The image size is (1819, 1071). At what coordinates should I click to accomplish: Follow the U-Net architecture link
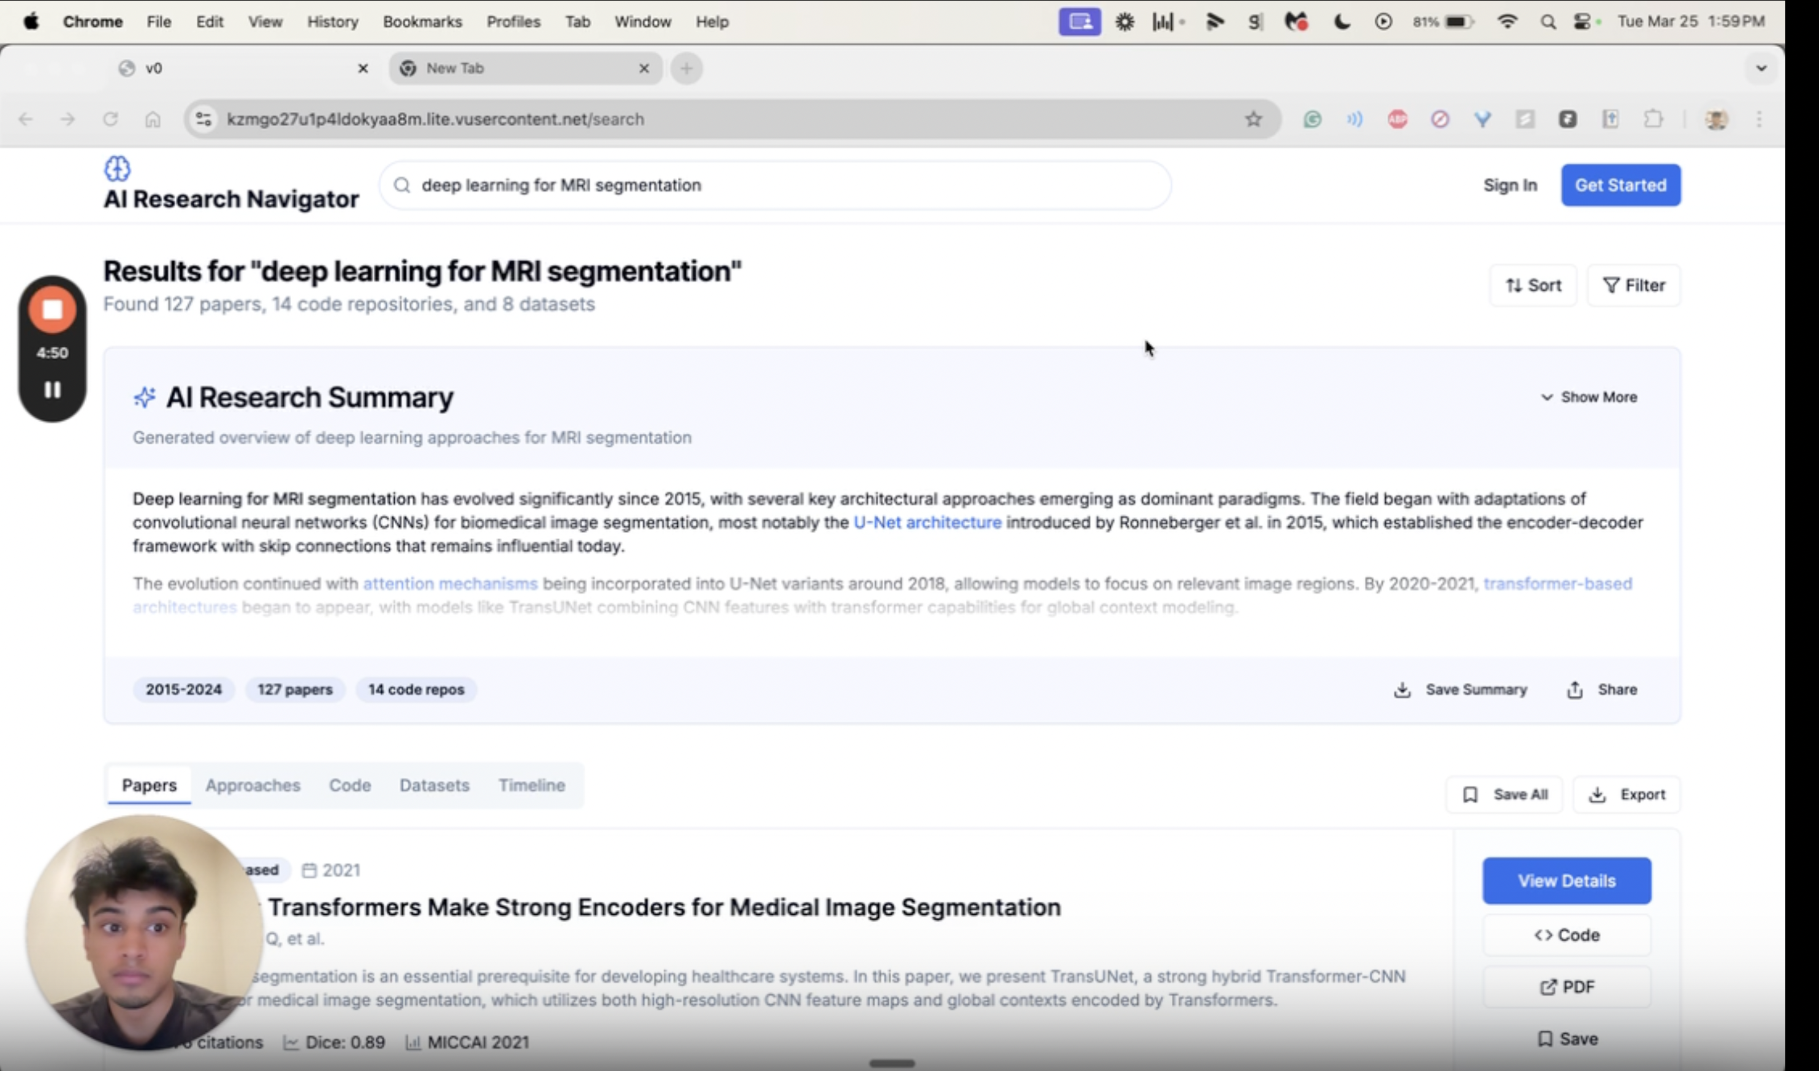(x=927, y=523)
